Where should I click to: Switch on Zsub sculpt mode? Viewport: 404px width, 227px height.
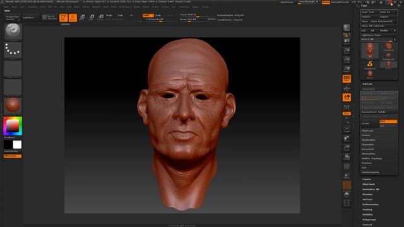[x=158, y=15]
